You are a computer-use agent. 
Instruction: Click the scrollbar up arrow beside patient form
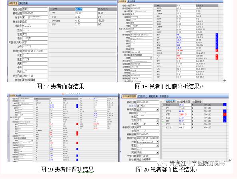pos(161,101)
